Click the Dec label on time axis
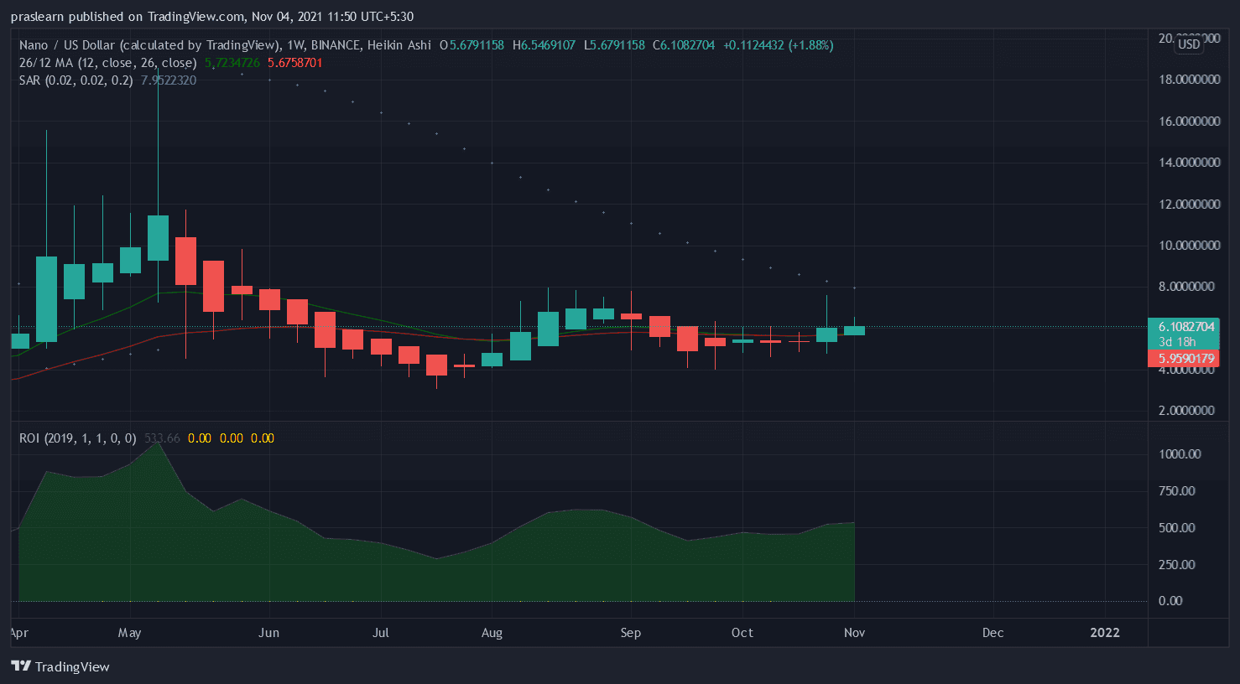Screen dimensions: 1240x684 coord(993,633)
